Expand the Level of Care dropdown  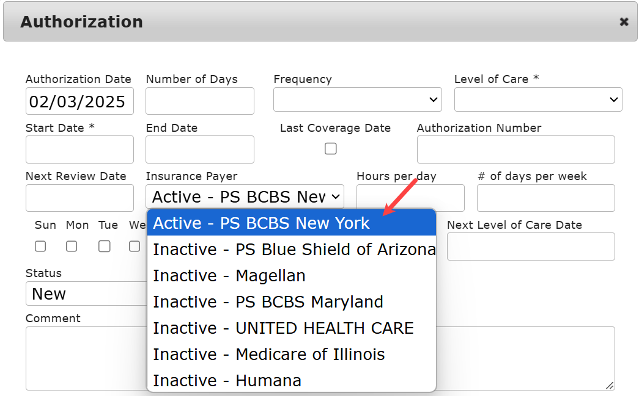click(x=537, y=99)
